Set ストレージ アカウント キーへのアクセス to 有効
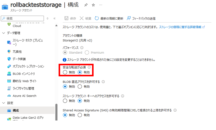Image resolution: width=216 pixels, height=130 pixels. tap(80, 101)
